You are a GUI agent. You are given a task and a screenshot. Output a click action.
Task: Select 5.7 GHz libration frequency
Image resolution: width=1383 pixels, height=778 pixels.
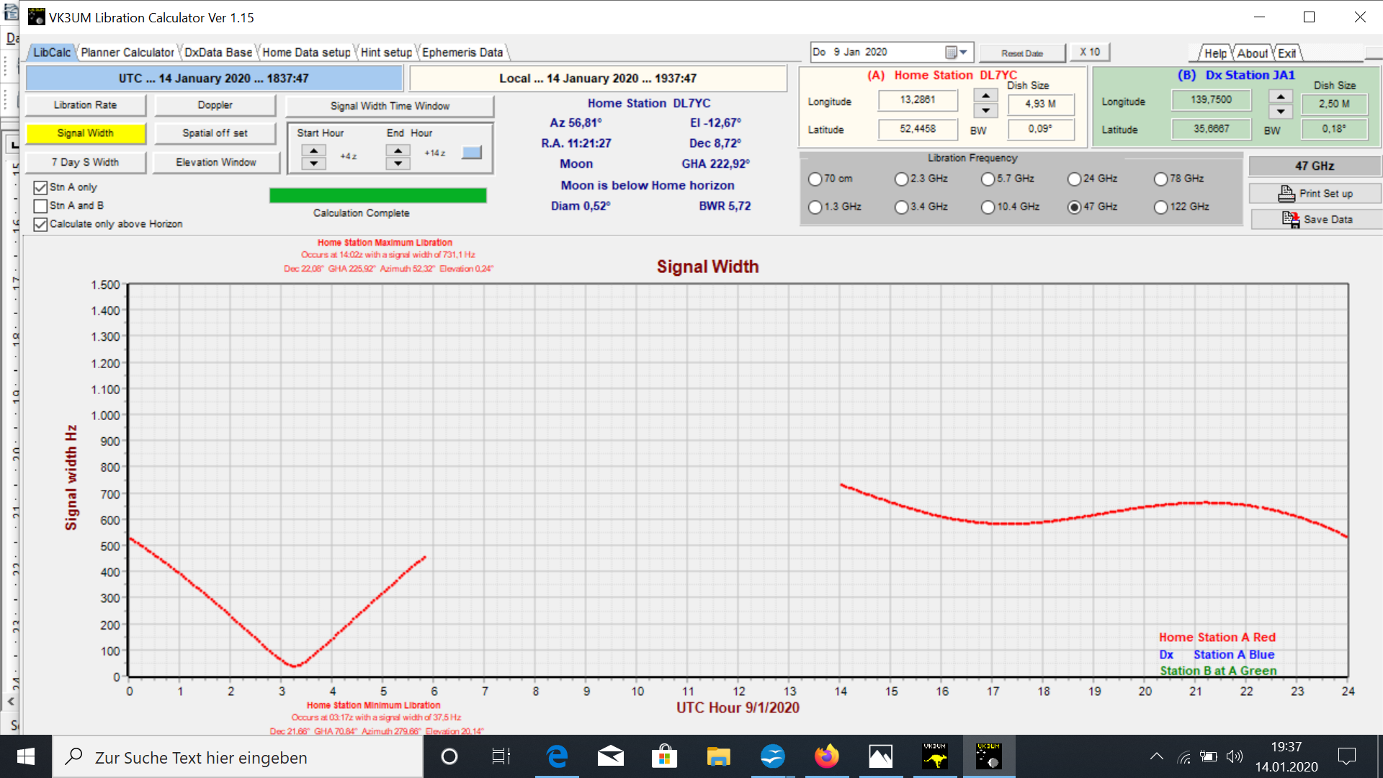click(x=988, y=179)
